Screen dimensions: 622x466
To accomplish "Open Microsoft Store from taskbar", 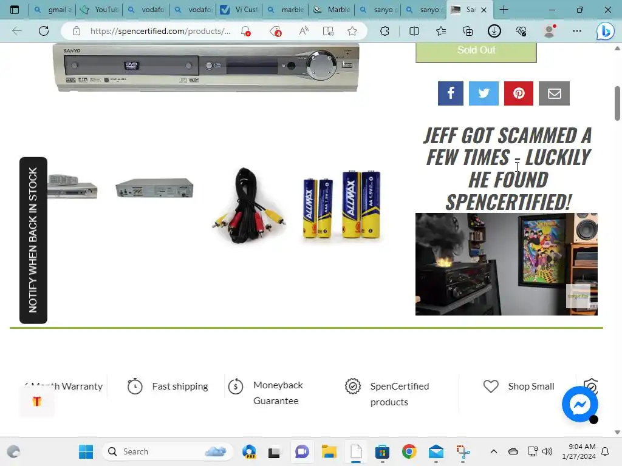I will (383, 451).
